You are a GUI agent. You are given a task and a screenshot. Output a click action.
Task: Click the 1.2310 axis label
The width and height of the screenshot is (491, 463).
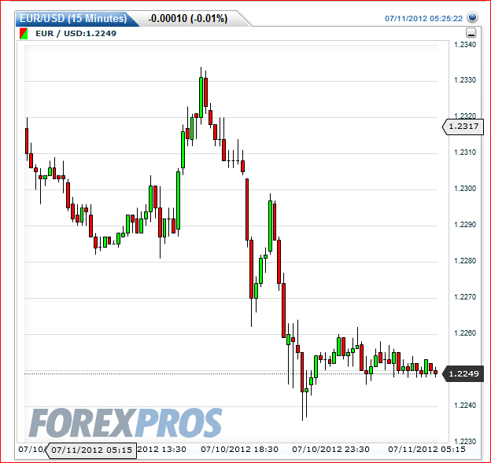tap(465, 152)
